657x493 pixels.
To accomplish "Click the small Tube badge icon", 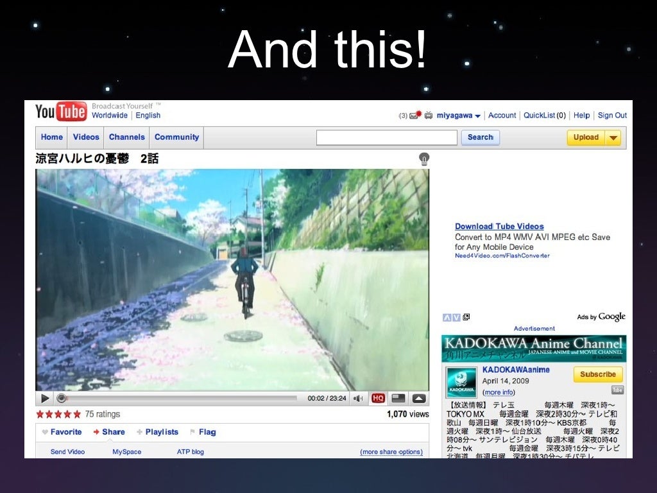I will tap(617, 390).
